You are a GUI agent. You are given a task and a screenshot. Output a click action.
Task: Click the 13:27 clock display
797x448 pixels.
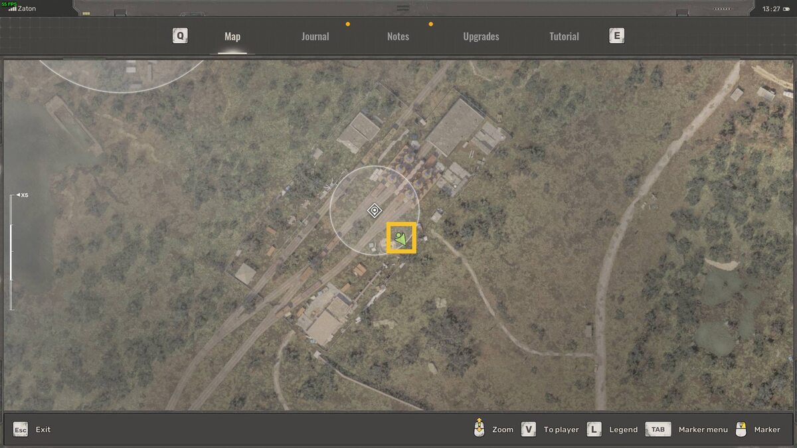(771, 9)
